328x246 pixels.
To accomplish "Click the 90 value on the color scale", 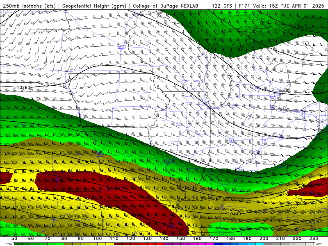I will click(81, 239).
